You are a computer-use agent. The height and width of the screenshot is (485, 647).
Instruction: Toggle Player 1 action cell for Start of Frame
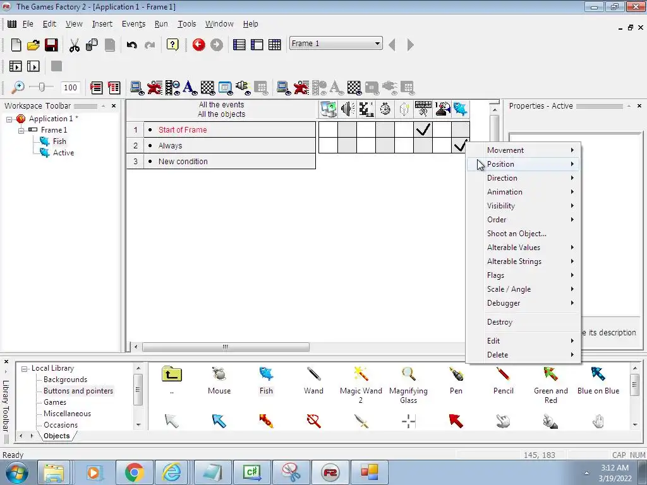[442, 129]
